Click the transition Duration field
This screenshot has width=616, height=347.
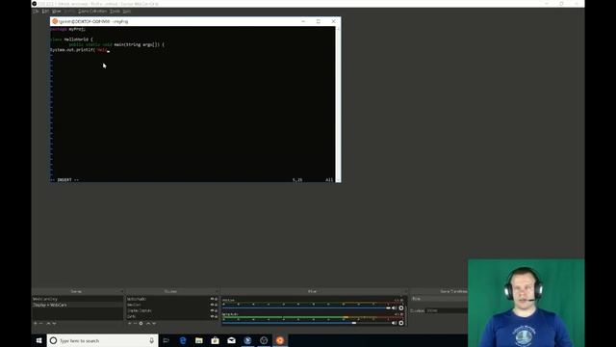click(x=447, y=310)
